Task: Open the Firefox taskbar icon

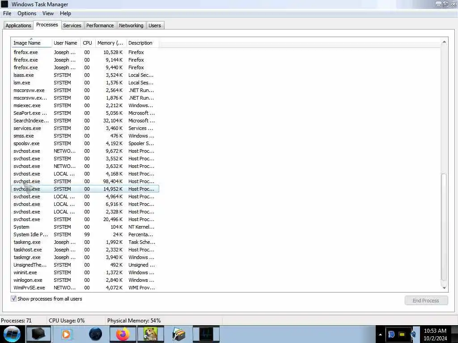Action: coord(123,334)
